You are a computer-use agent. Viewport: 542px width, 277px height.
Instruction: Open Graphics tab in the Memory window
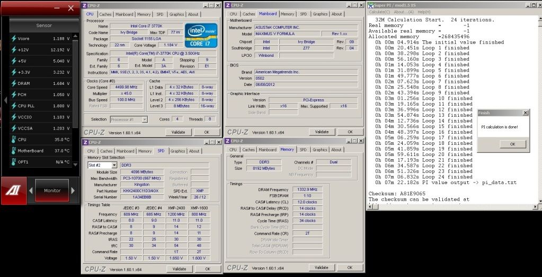(319, 150)
